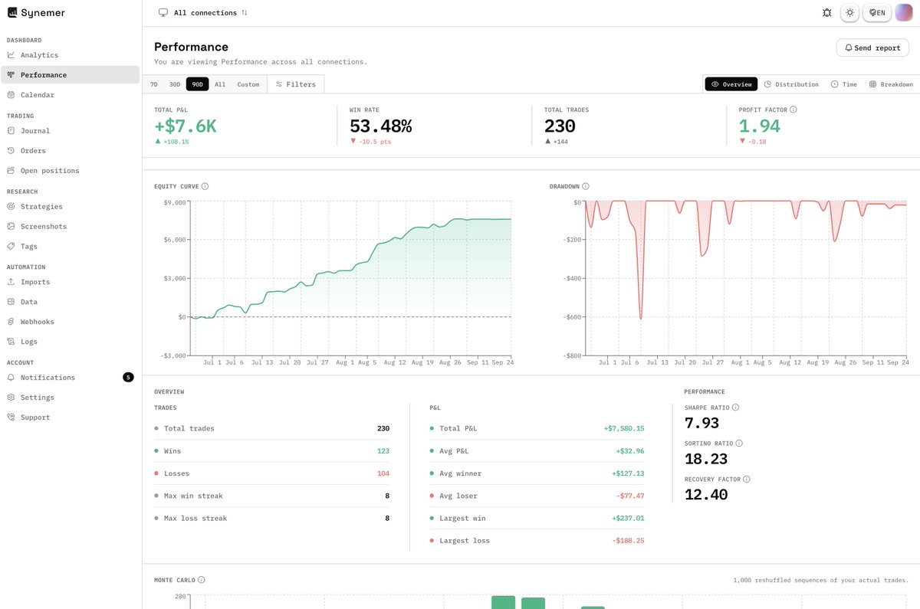Select the 90D time range
This screenshot has width=920, height=609.
[198, 84]
